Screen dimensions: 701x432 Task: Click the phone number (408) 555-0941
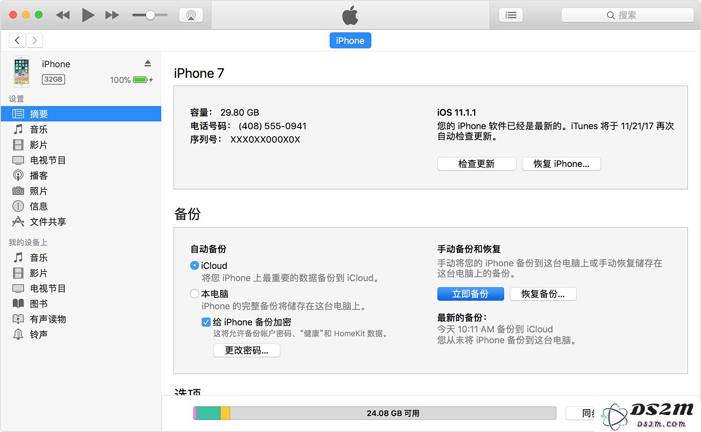pos(272,126)
